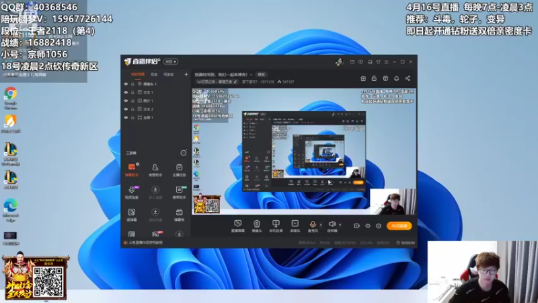Lock the 全屏 1 layer

pyautogui.click(x=132, y=117)
